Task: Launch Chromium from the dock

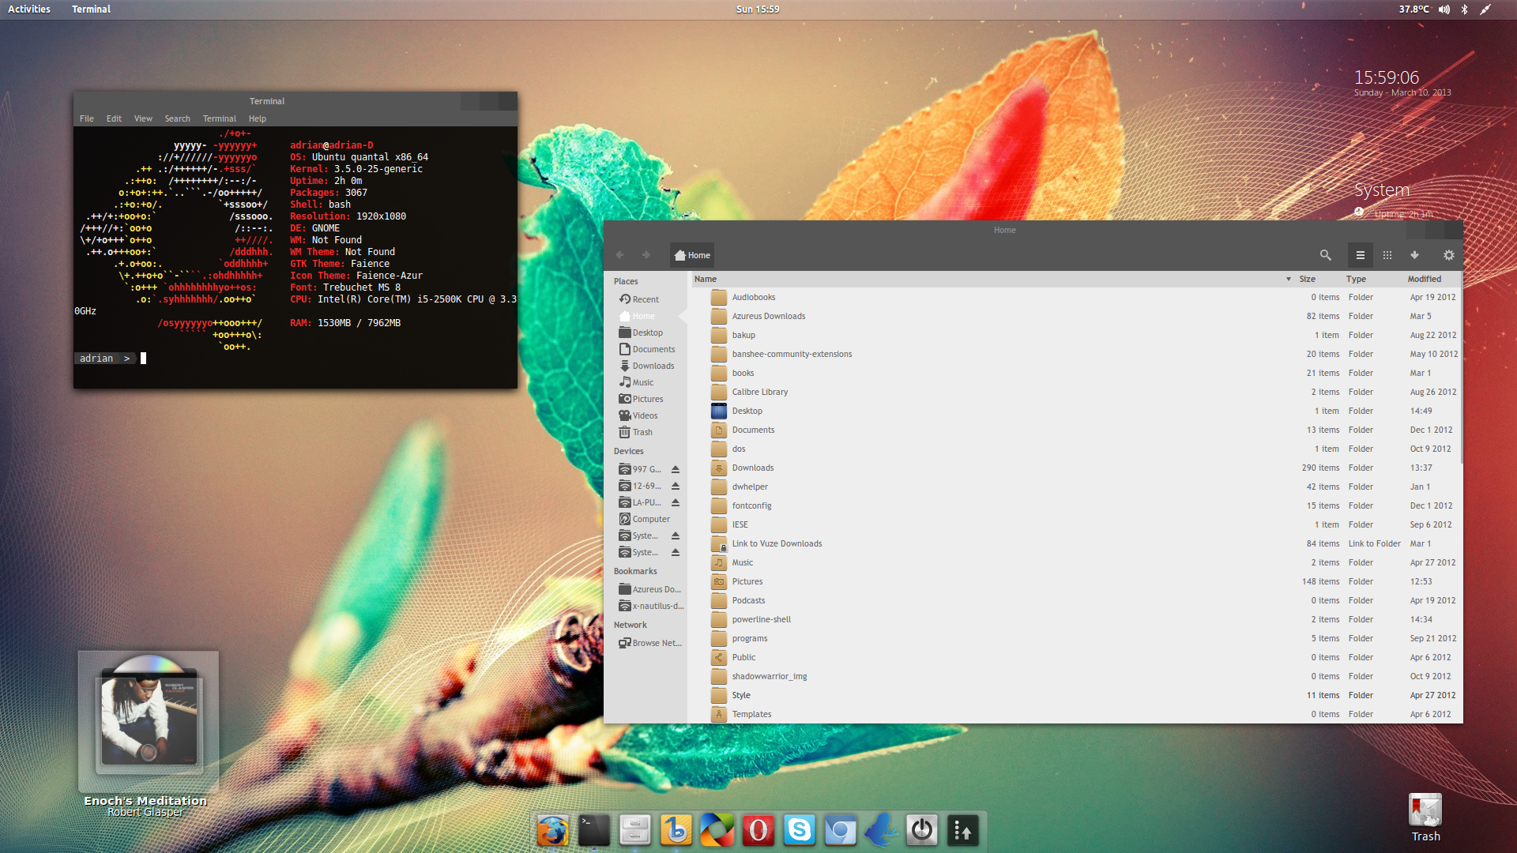Action: pyautogui.click(x=841, y=831)
